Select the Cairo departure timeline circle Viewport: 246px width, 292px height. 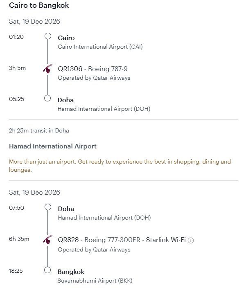click(48, 36)
